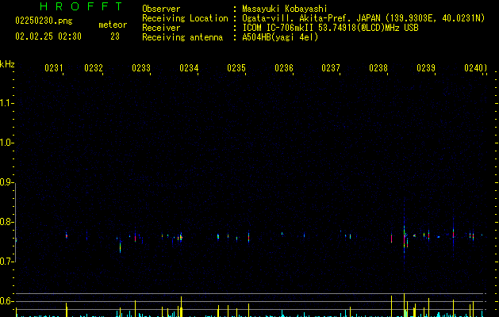Click the 0234 time marker
Screen dimensions: 499x317
(x=189, y=67)
